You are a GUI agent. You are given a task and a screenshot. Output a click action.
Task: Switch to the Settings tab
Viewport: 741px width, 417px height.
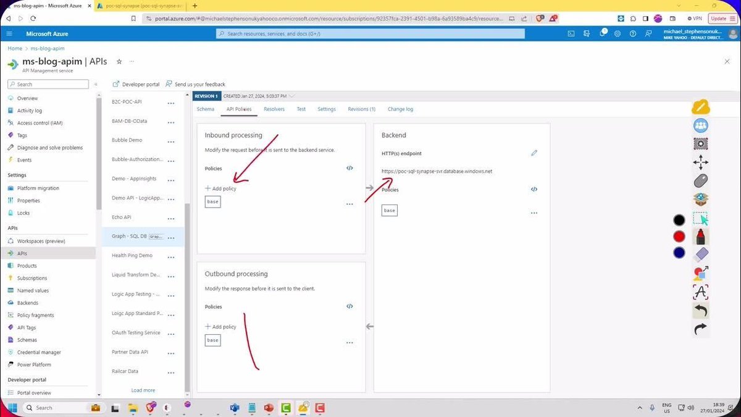(327, 109)
